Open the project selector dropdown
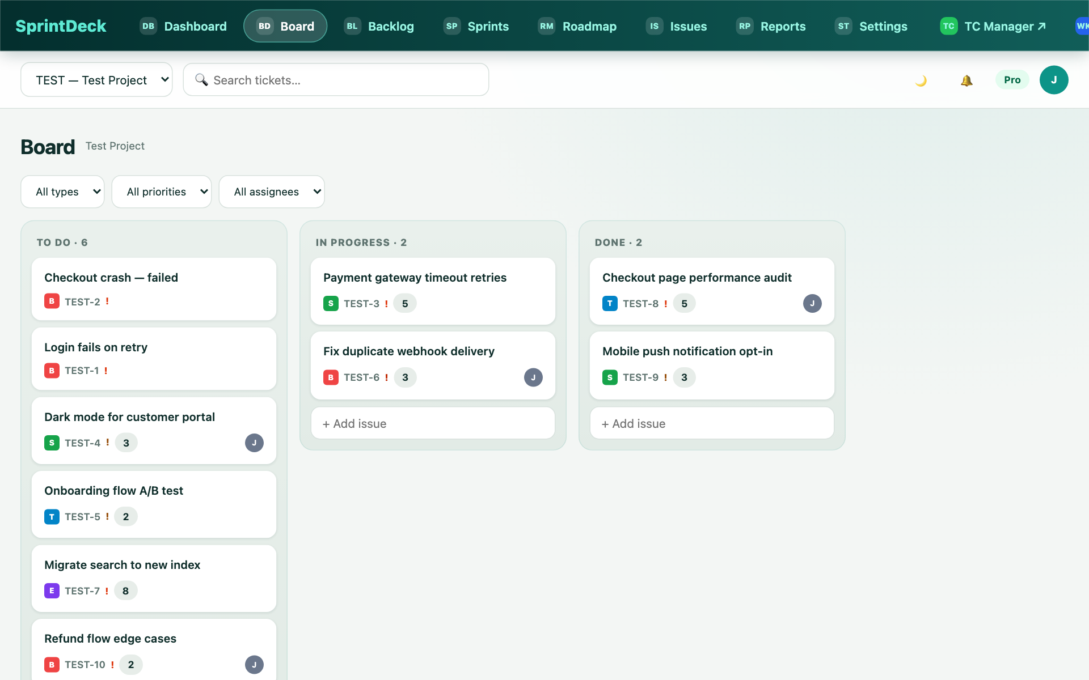Screen dimensions: 1089x680 tap(96, 80)
